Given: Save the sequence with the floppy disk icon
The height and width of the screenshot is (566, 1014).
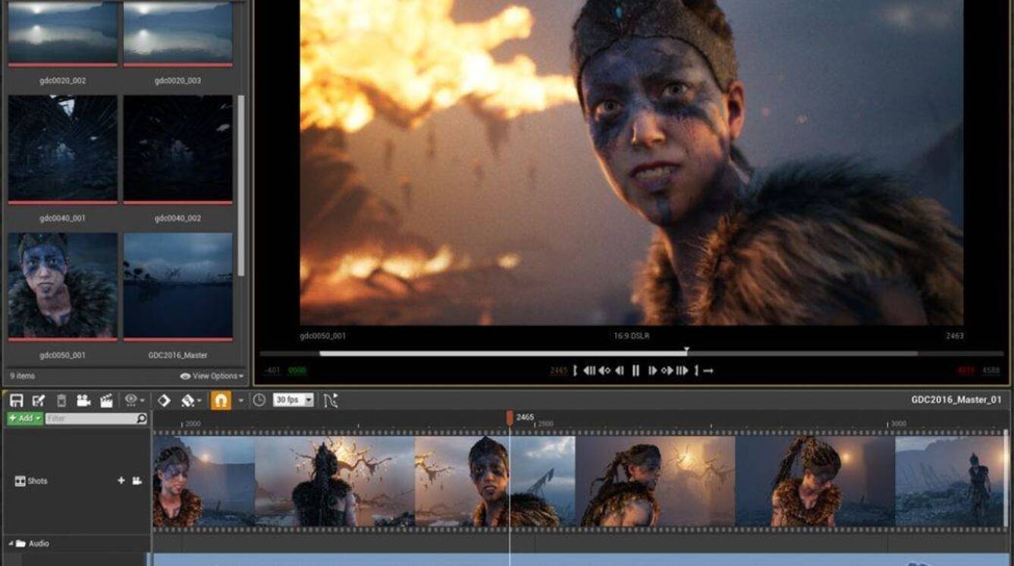Looking at the screenshot, I should click(x=16, y=400).
